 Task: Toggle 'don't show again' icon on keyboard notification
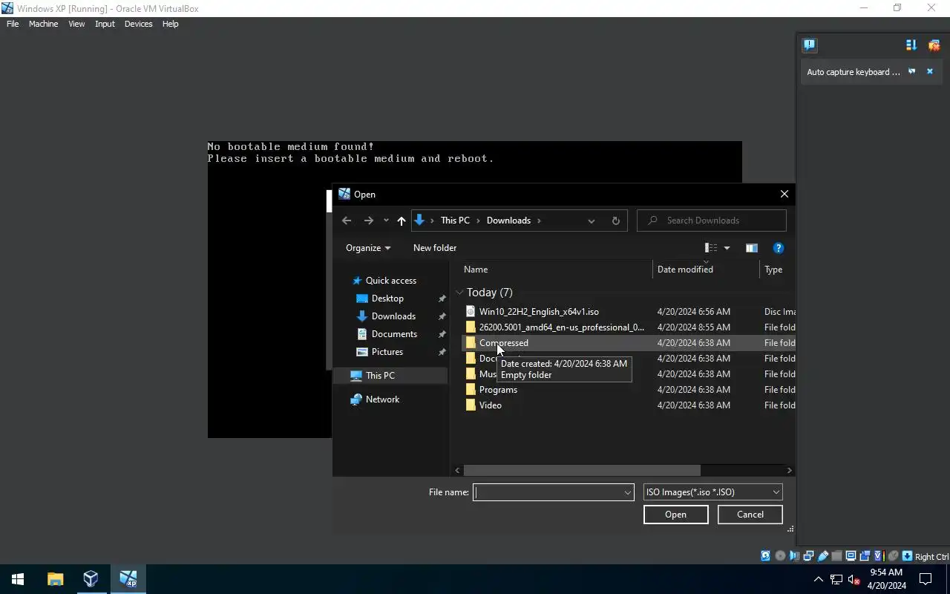pos(912,71)
